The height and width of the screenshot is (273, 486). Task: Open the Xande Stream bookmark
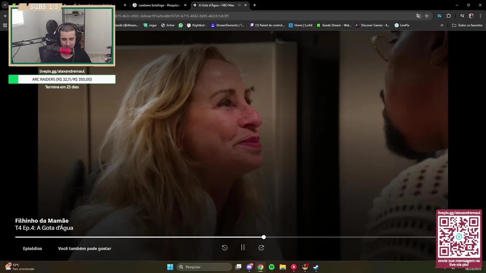click(x=334, y=25)
